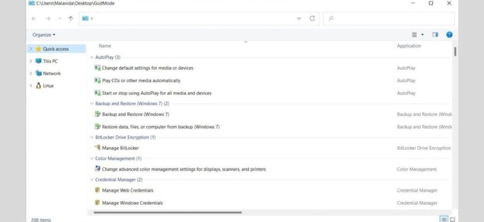
Task: Sort by the Name column header
Action: [x=105, y=46]
